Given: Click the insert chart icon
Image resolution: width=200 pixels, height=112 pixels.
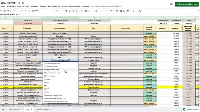Looking at the screenshot, I should (124, 11).
